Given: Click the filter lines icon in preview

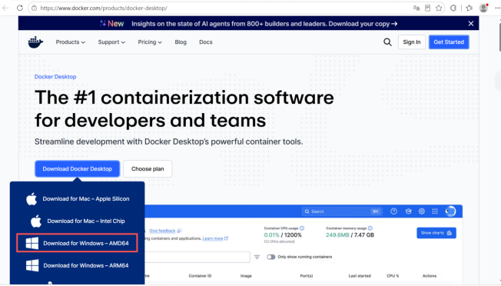Looking at the screenshot, I should coord(257,257).
